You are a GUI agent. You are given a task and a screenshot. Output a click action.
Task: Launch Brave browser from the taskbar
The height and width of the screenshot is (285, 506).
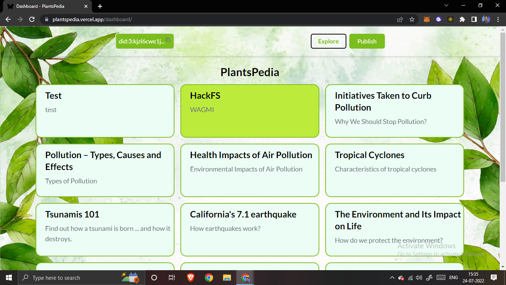point(190,278)
